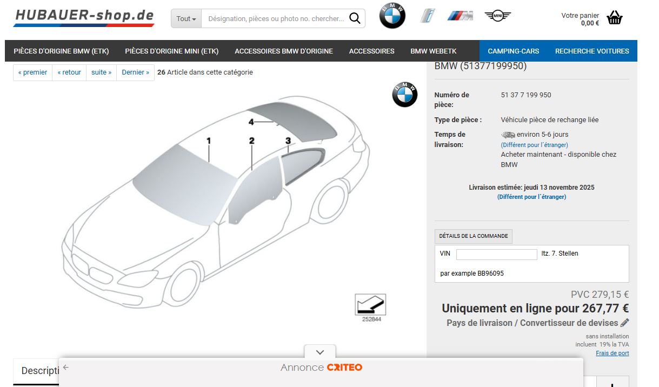Click back arrow on Criteo ad banner
Image resolution: width=659 pixels, height=387 pixels.
pos(66,368)
